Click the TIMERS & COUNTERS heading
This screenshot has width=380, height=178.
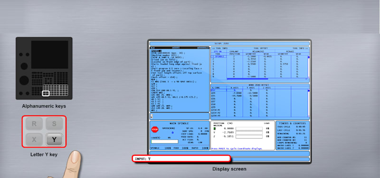(293, 123)
